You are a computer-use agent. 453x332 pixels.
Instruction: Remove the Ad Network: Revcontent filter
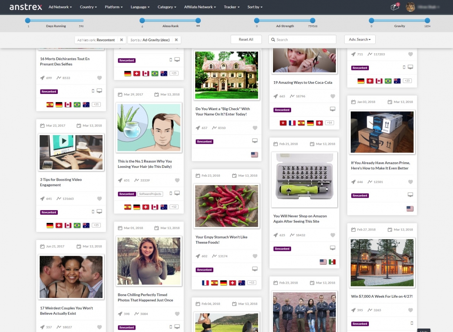click(x=122, y=40)
